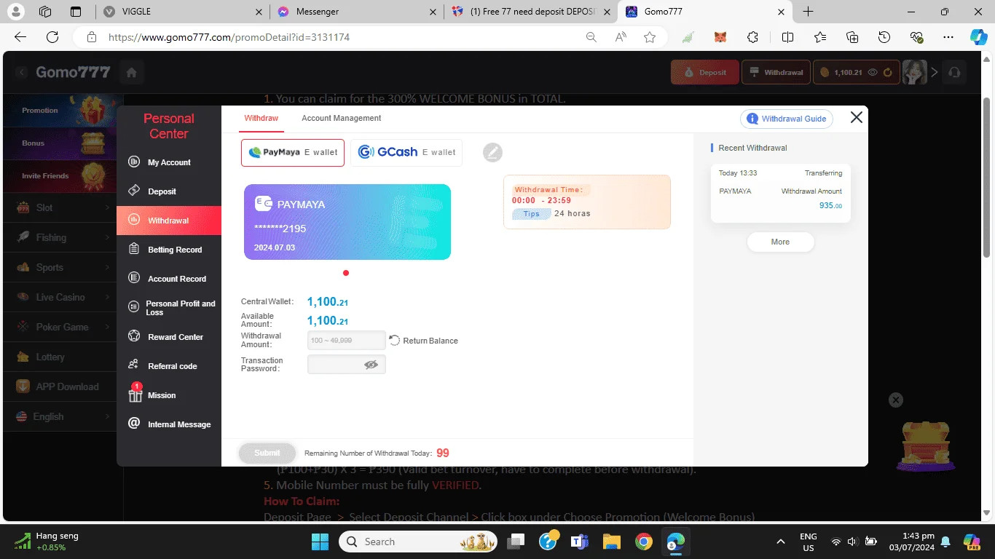Click the Transaction Password field
This screenshot has height=559, width=995.
click(x=347, y=365)
